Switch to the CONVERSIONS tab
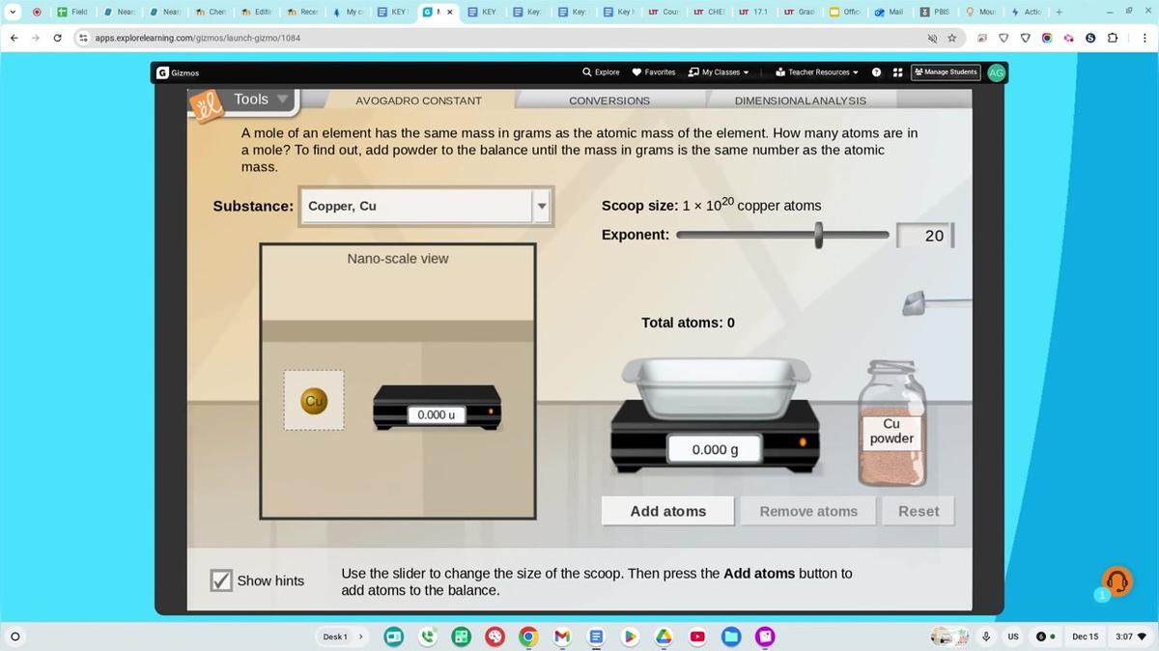The image size is (1159, 651). (x=608, y=100)
